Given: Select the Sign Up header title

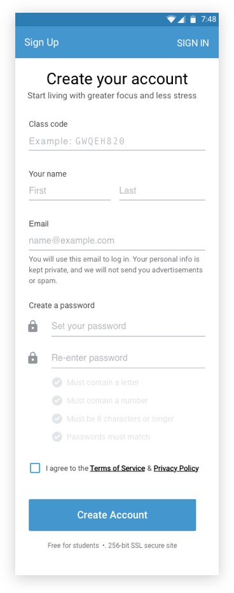Looking at the screenshot, I should tap(41, 42).
